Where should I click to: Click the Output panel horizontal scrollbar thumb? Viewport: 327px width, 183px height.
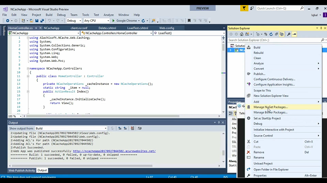(82, 166)
